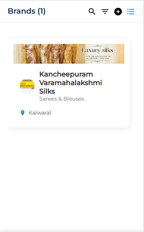Viewport: 144px width, 232px height.
Task: Open the brand search magnifier icon
Action: [x=92, y=11]
